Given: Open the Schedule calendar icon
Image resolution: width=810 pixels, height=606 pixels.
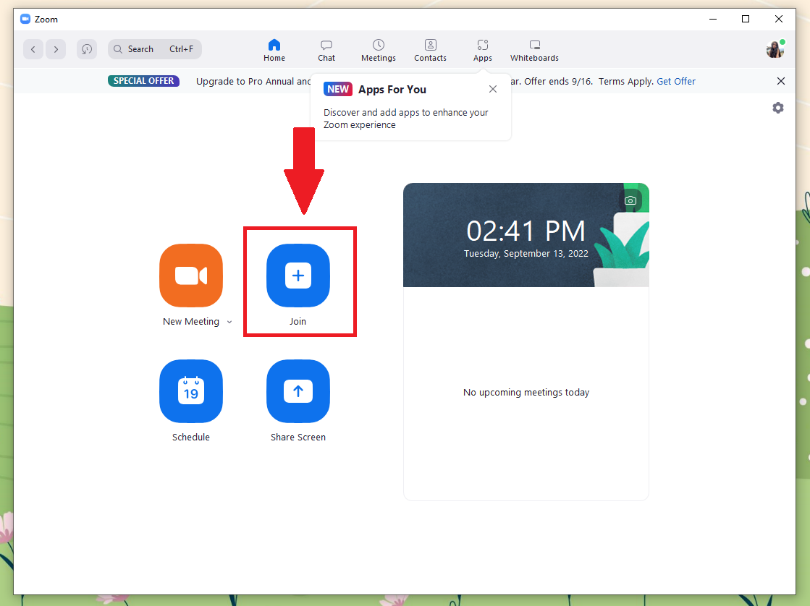Looking at the screenshot, I should click(x=191, y=391).
